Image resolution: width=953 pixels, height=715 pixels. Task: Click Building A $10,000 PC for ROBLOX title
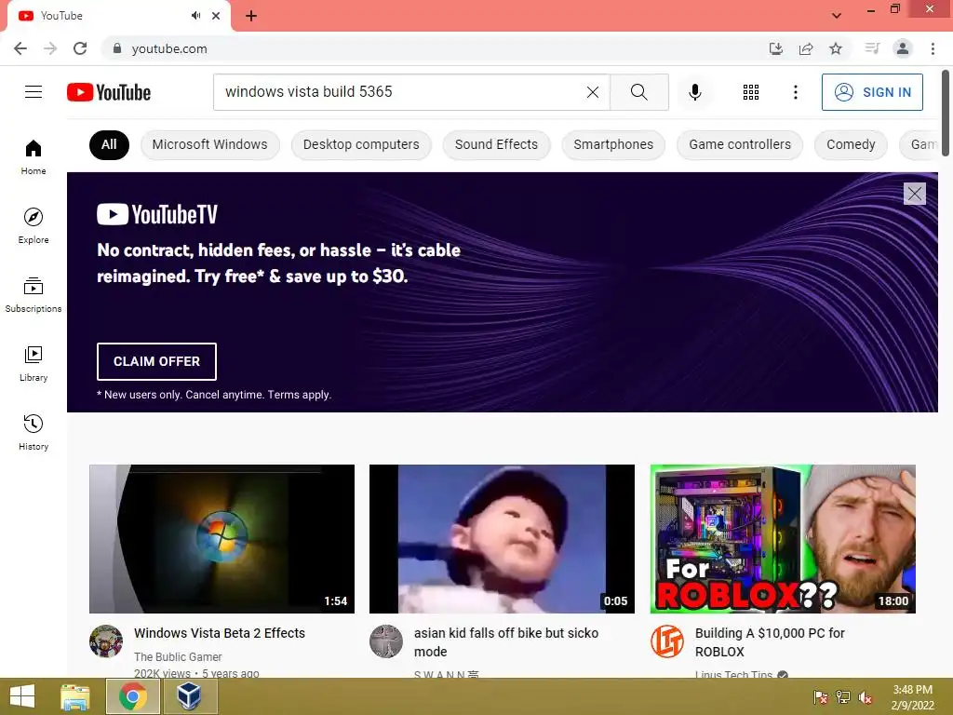pos(770,642)
